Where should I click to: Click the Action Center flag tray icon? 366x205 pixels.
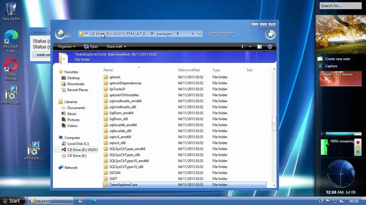328,201
